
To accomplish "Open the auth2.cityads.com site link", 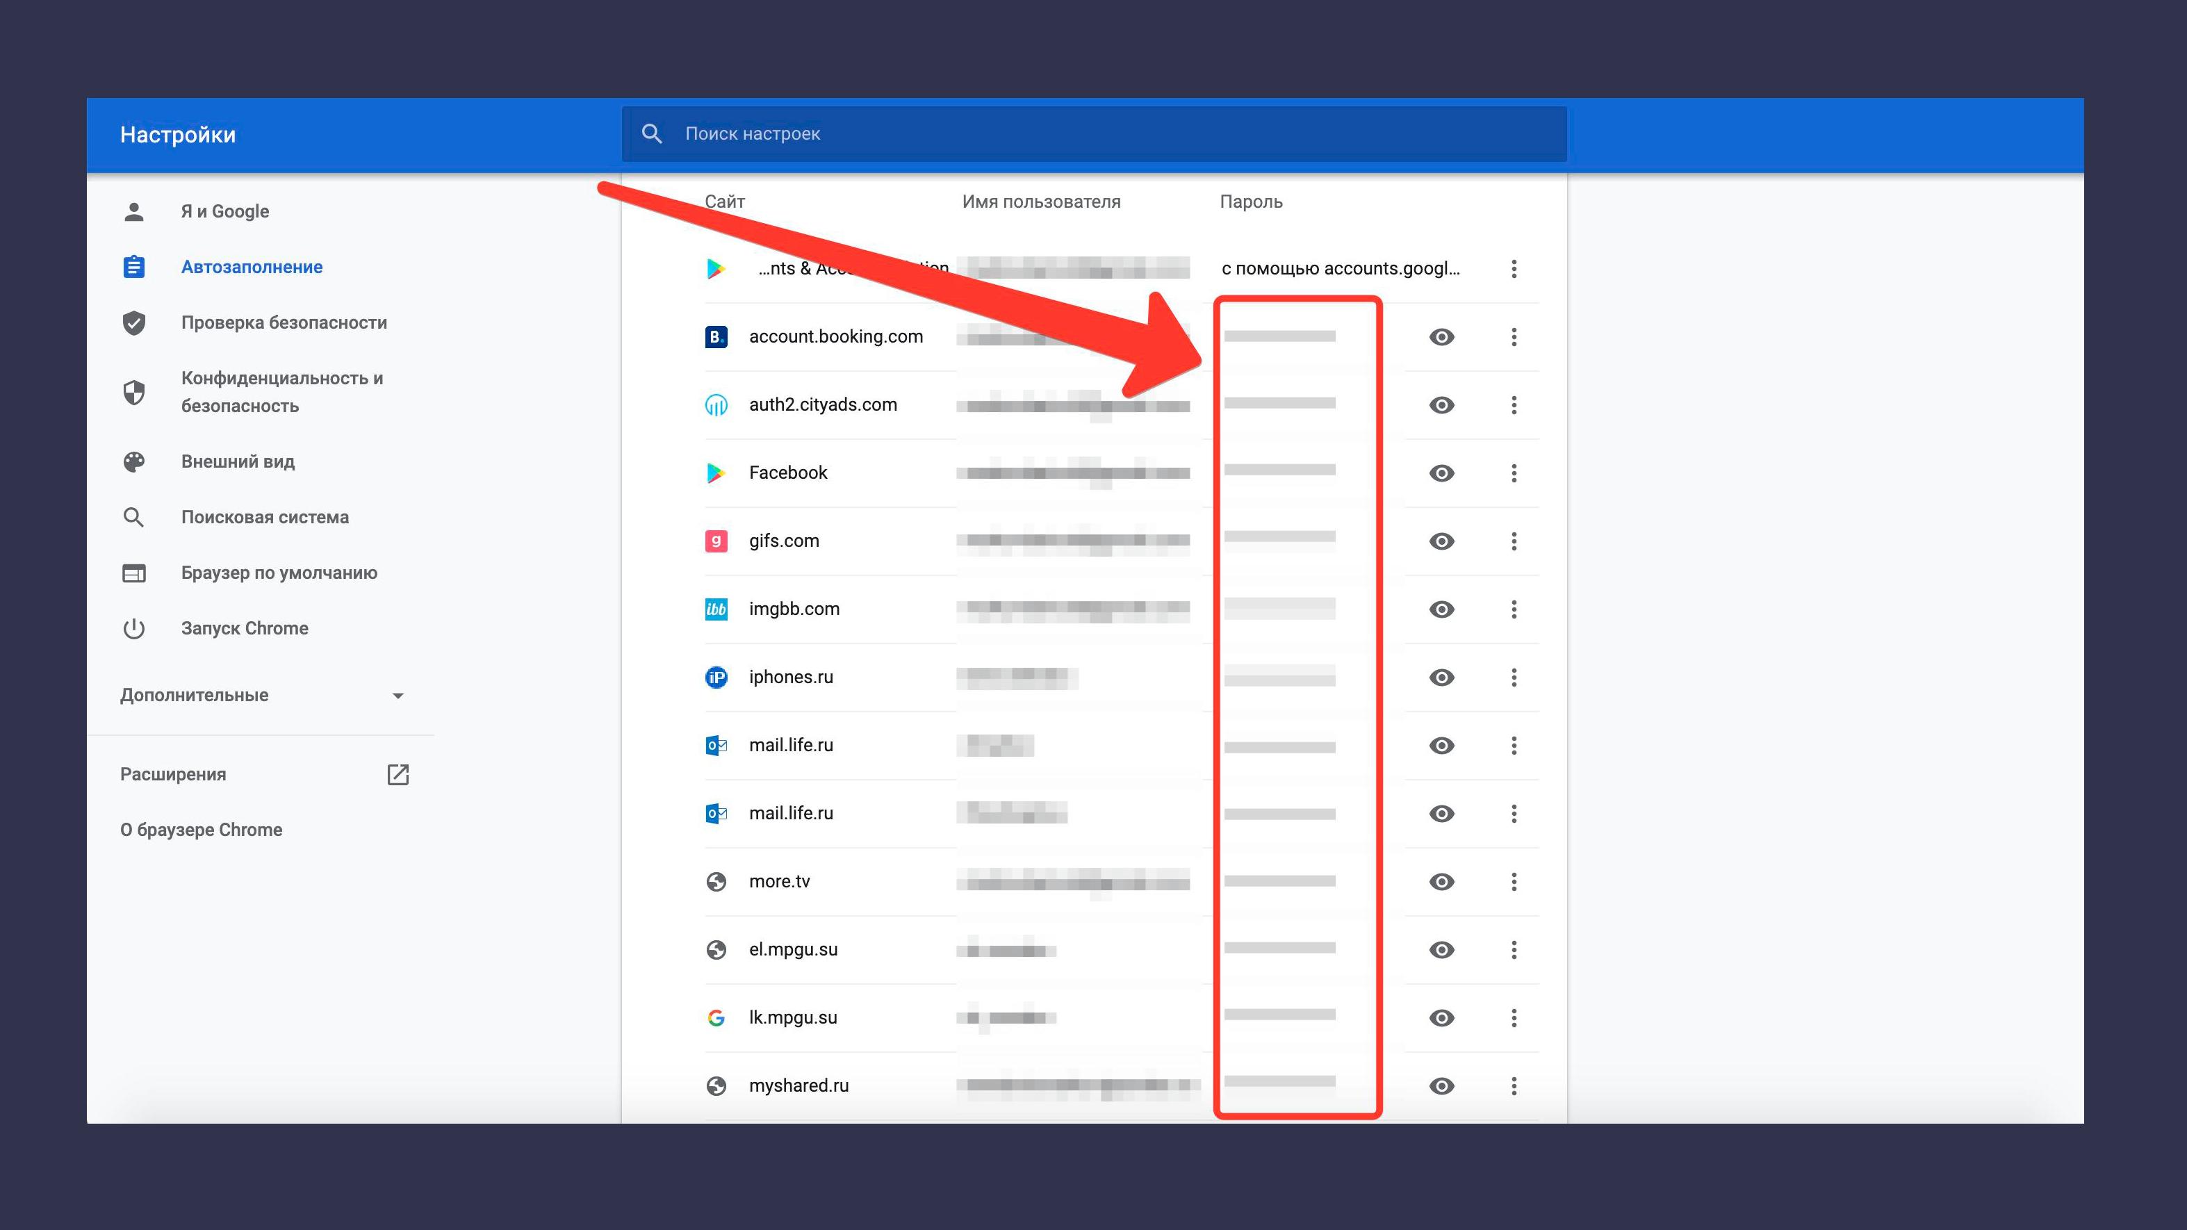I will tap(823, 405).
